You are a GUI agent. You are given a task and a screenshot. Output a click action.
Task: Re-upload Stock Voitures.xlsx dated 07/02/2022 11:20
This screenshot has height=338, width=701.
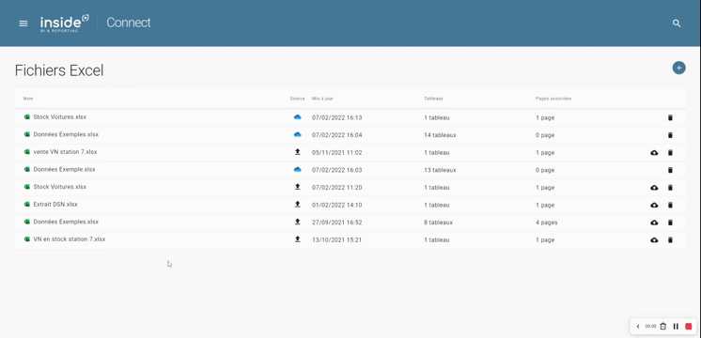click(654, 188)
